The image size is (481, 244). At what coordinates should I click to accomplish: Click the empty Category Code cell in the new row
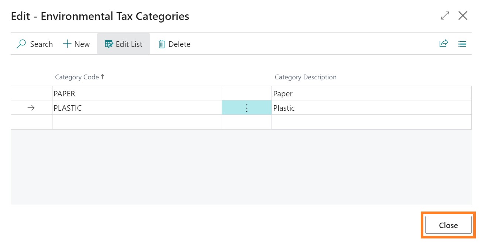(137, 122)
